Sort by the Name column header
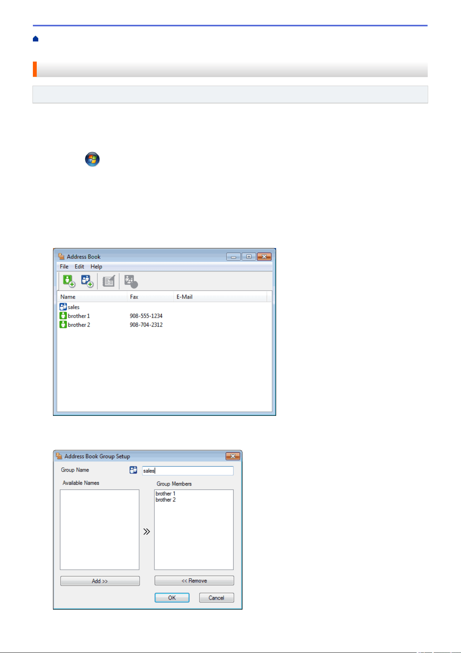The width and height of the screenshot is (461, 653). click(x=92, y=297)
